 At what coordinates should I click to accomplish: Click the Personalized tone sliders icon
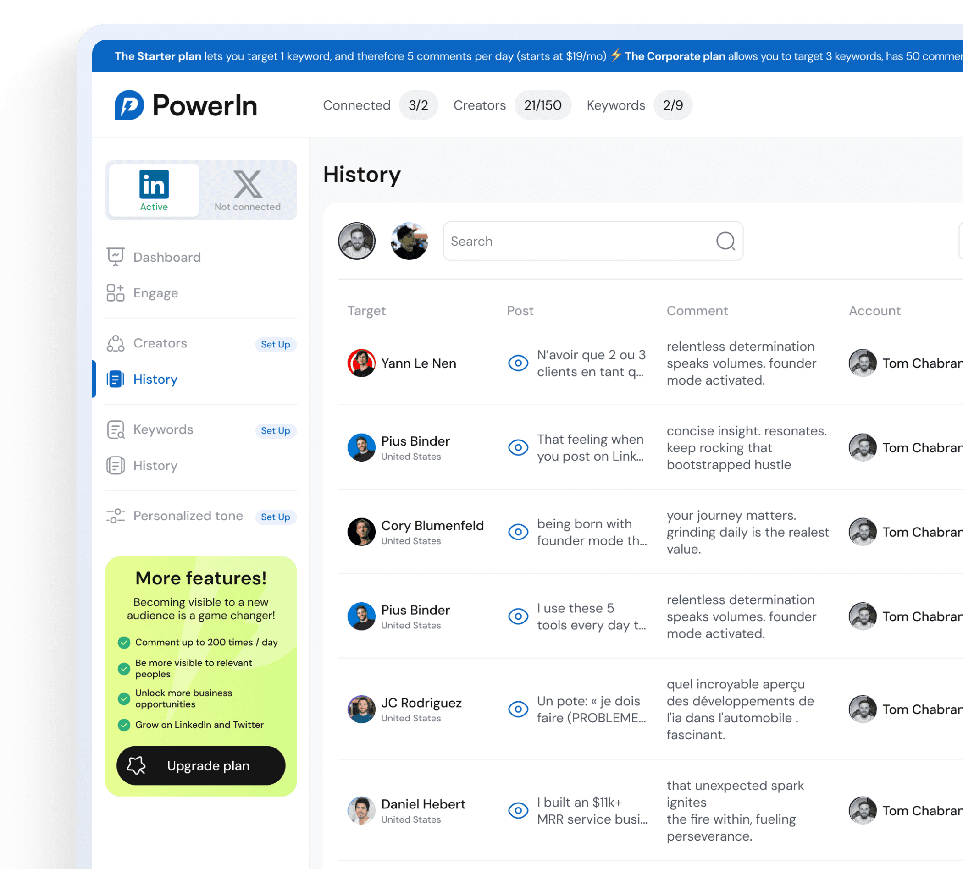click(x=116, y=516)
